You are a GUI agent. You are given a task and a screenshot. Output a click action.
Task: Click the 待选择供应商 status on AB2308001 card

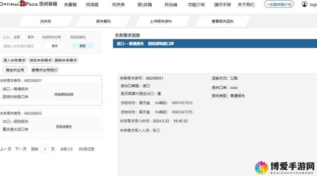tap(64, 94)
